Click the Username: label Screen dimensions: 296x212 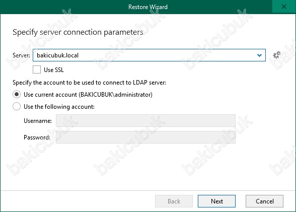click(38, 121)
